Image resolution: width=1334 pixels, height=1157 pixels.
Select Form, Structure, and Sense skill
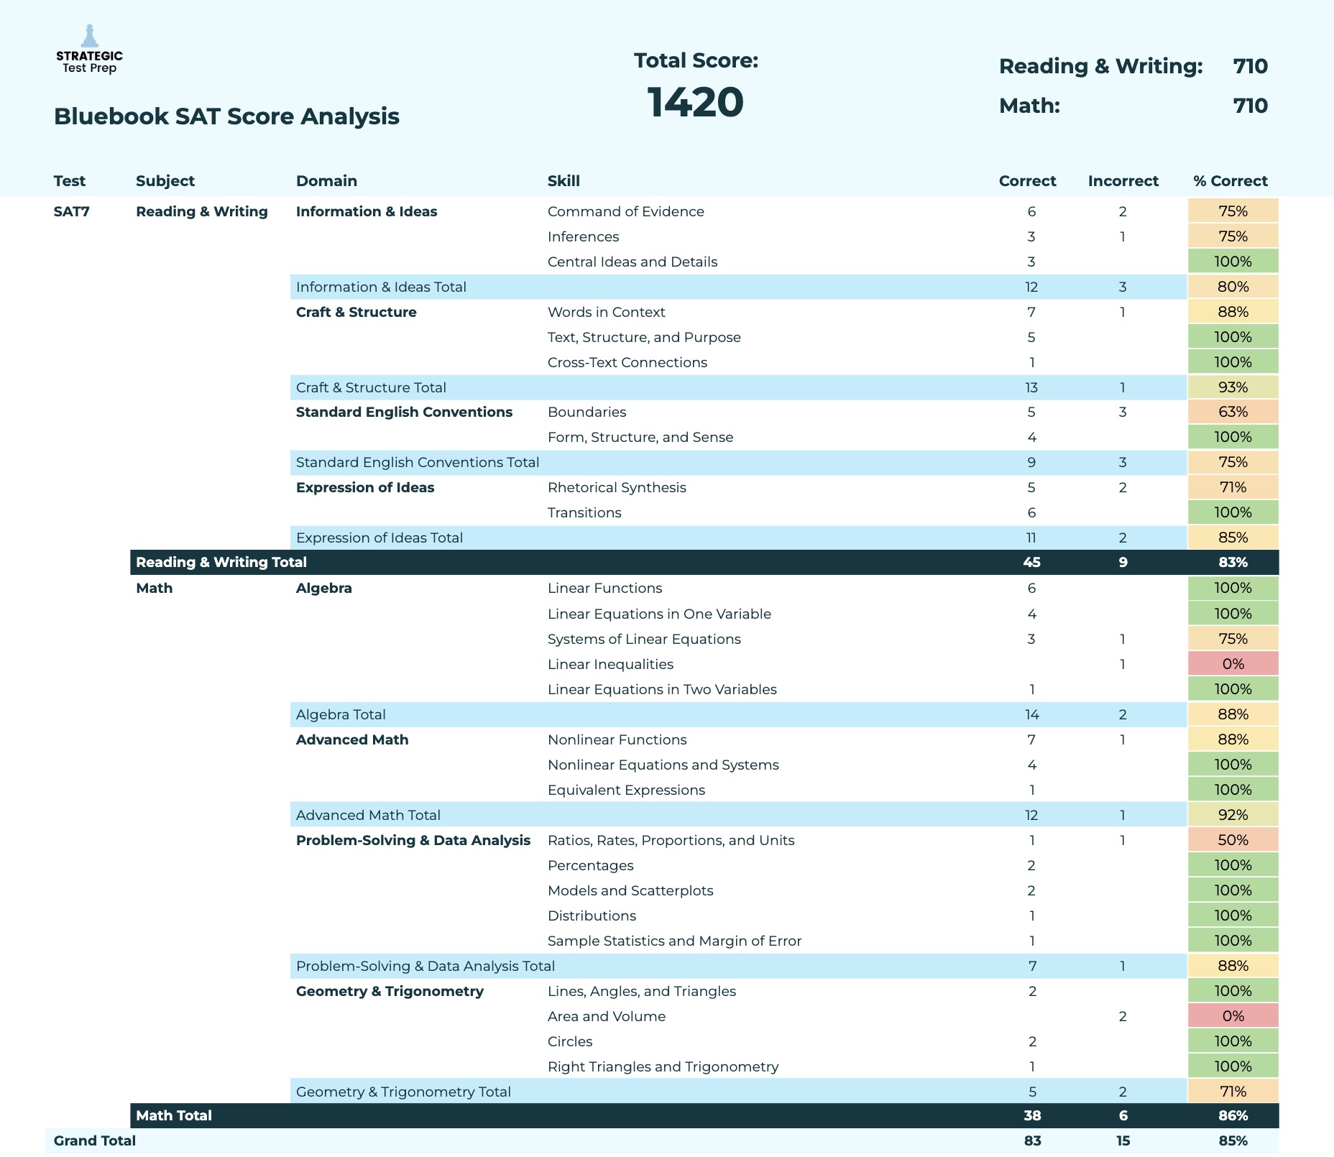(x=640, y=437)
